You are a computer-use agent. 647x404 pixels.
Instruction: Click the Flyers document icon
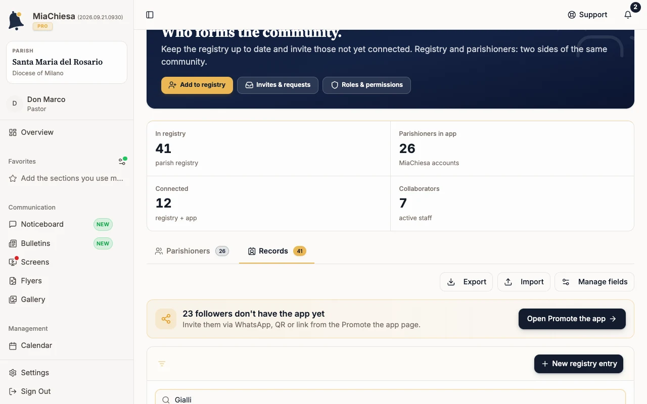13,281
